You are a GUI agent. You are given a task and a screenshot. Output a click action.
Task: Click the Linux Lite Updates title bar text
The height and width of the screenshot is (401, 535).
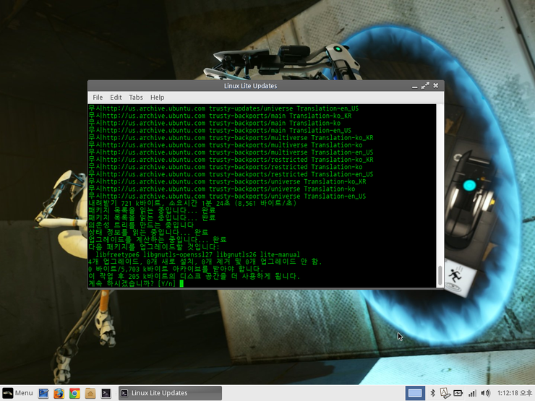[x=250, y=86]
